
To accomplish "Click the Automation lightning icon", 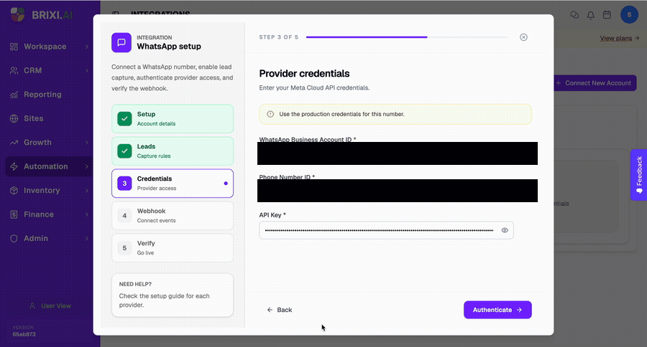I will (x=14, y=166).
